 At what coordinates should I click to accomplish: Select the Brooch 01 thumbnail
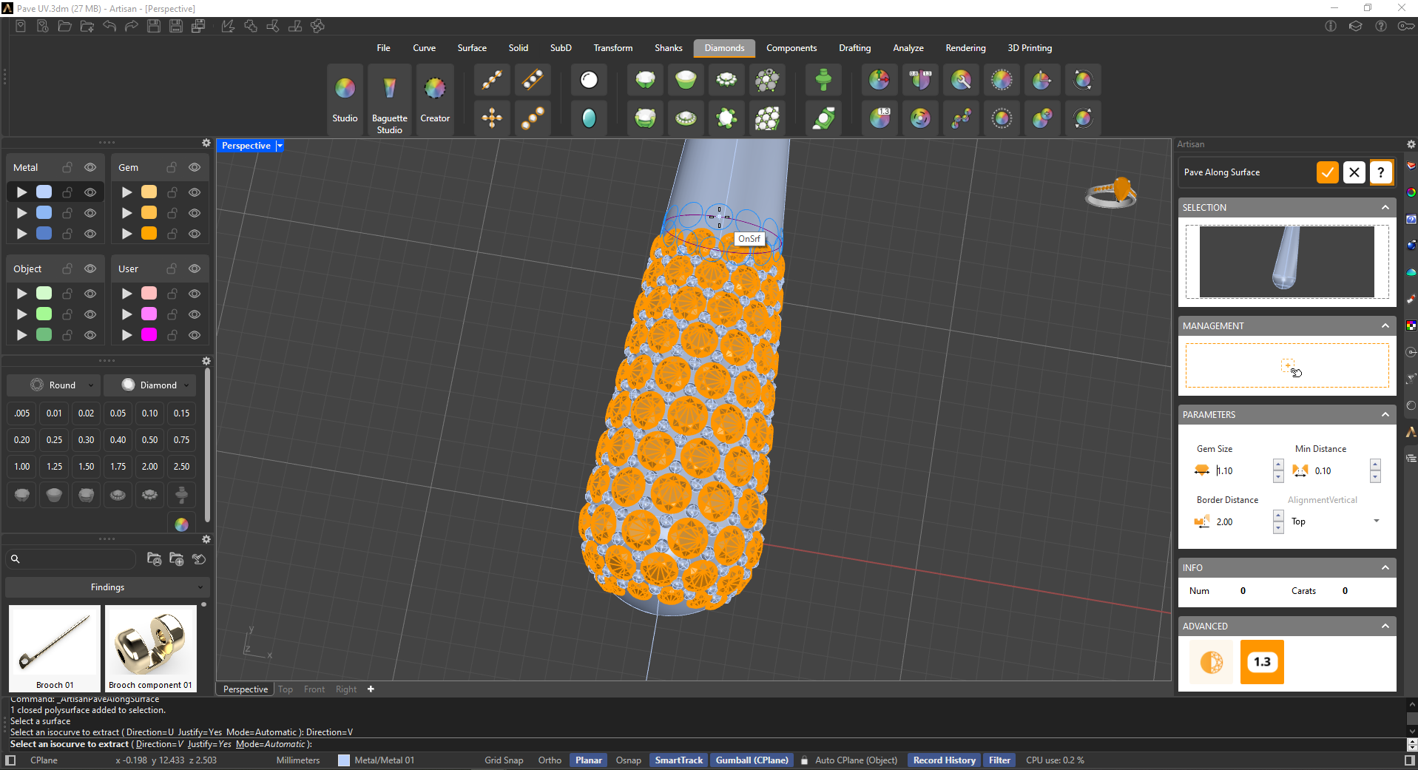55,649
